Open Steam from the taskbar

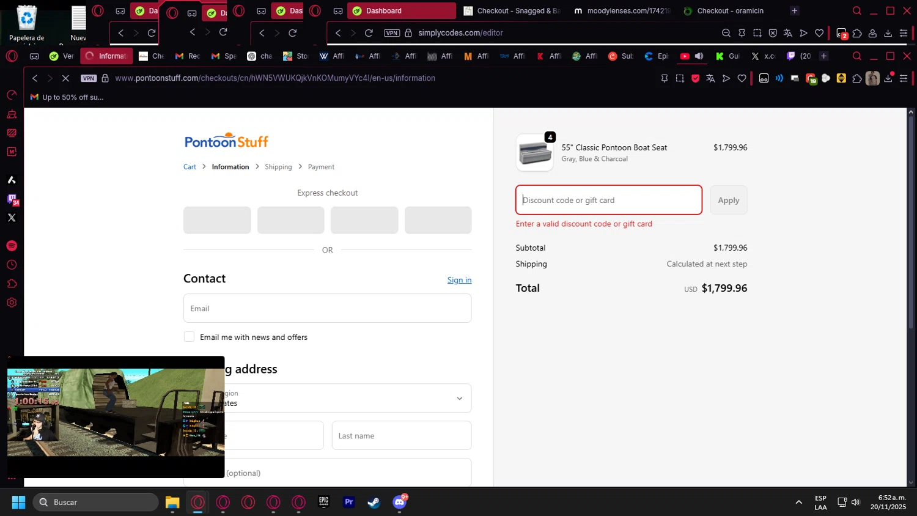point(374,502)
